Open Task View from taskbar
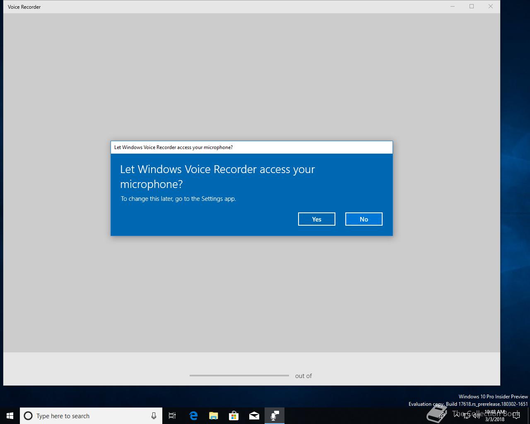This screenshot has width=530, height=424. point(172,416)
